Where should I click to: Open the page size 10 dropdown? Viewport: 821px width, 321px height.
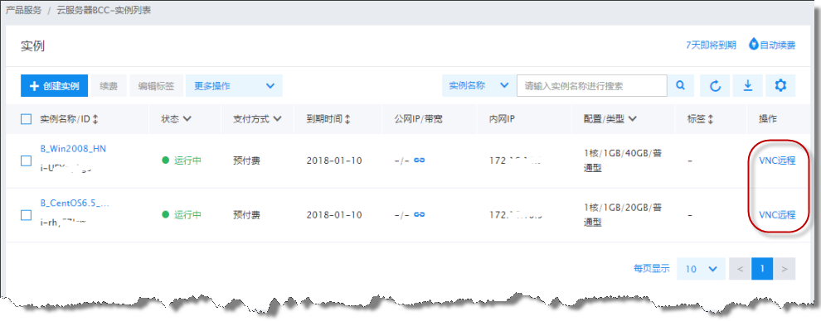701,269
